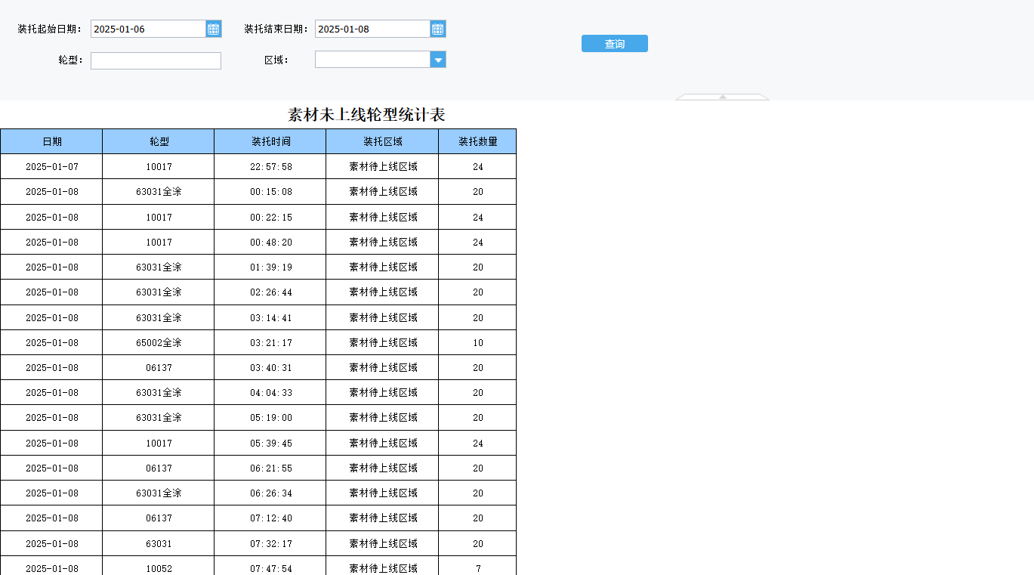Click wheel type 10017 in the 05:39:45 row
This screenshot has height=575, width=1034.
coord(159,444)
